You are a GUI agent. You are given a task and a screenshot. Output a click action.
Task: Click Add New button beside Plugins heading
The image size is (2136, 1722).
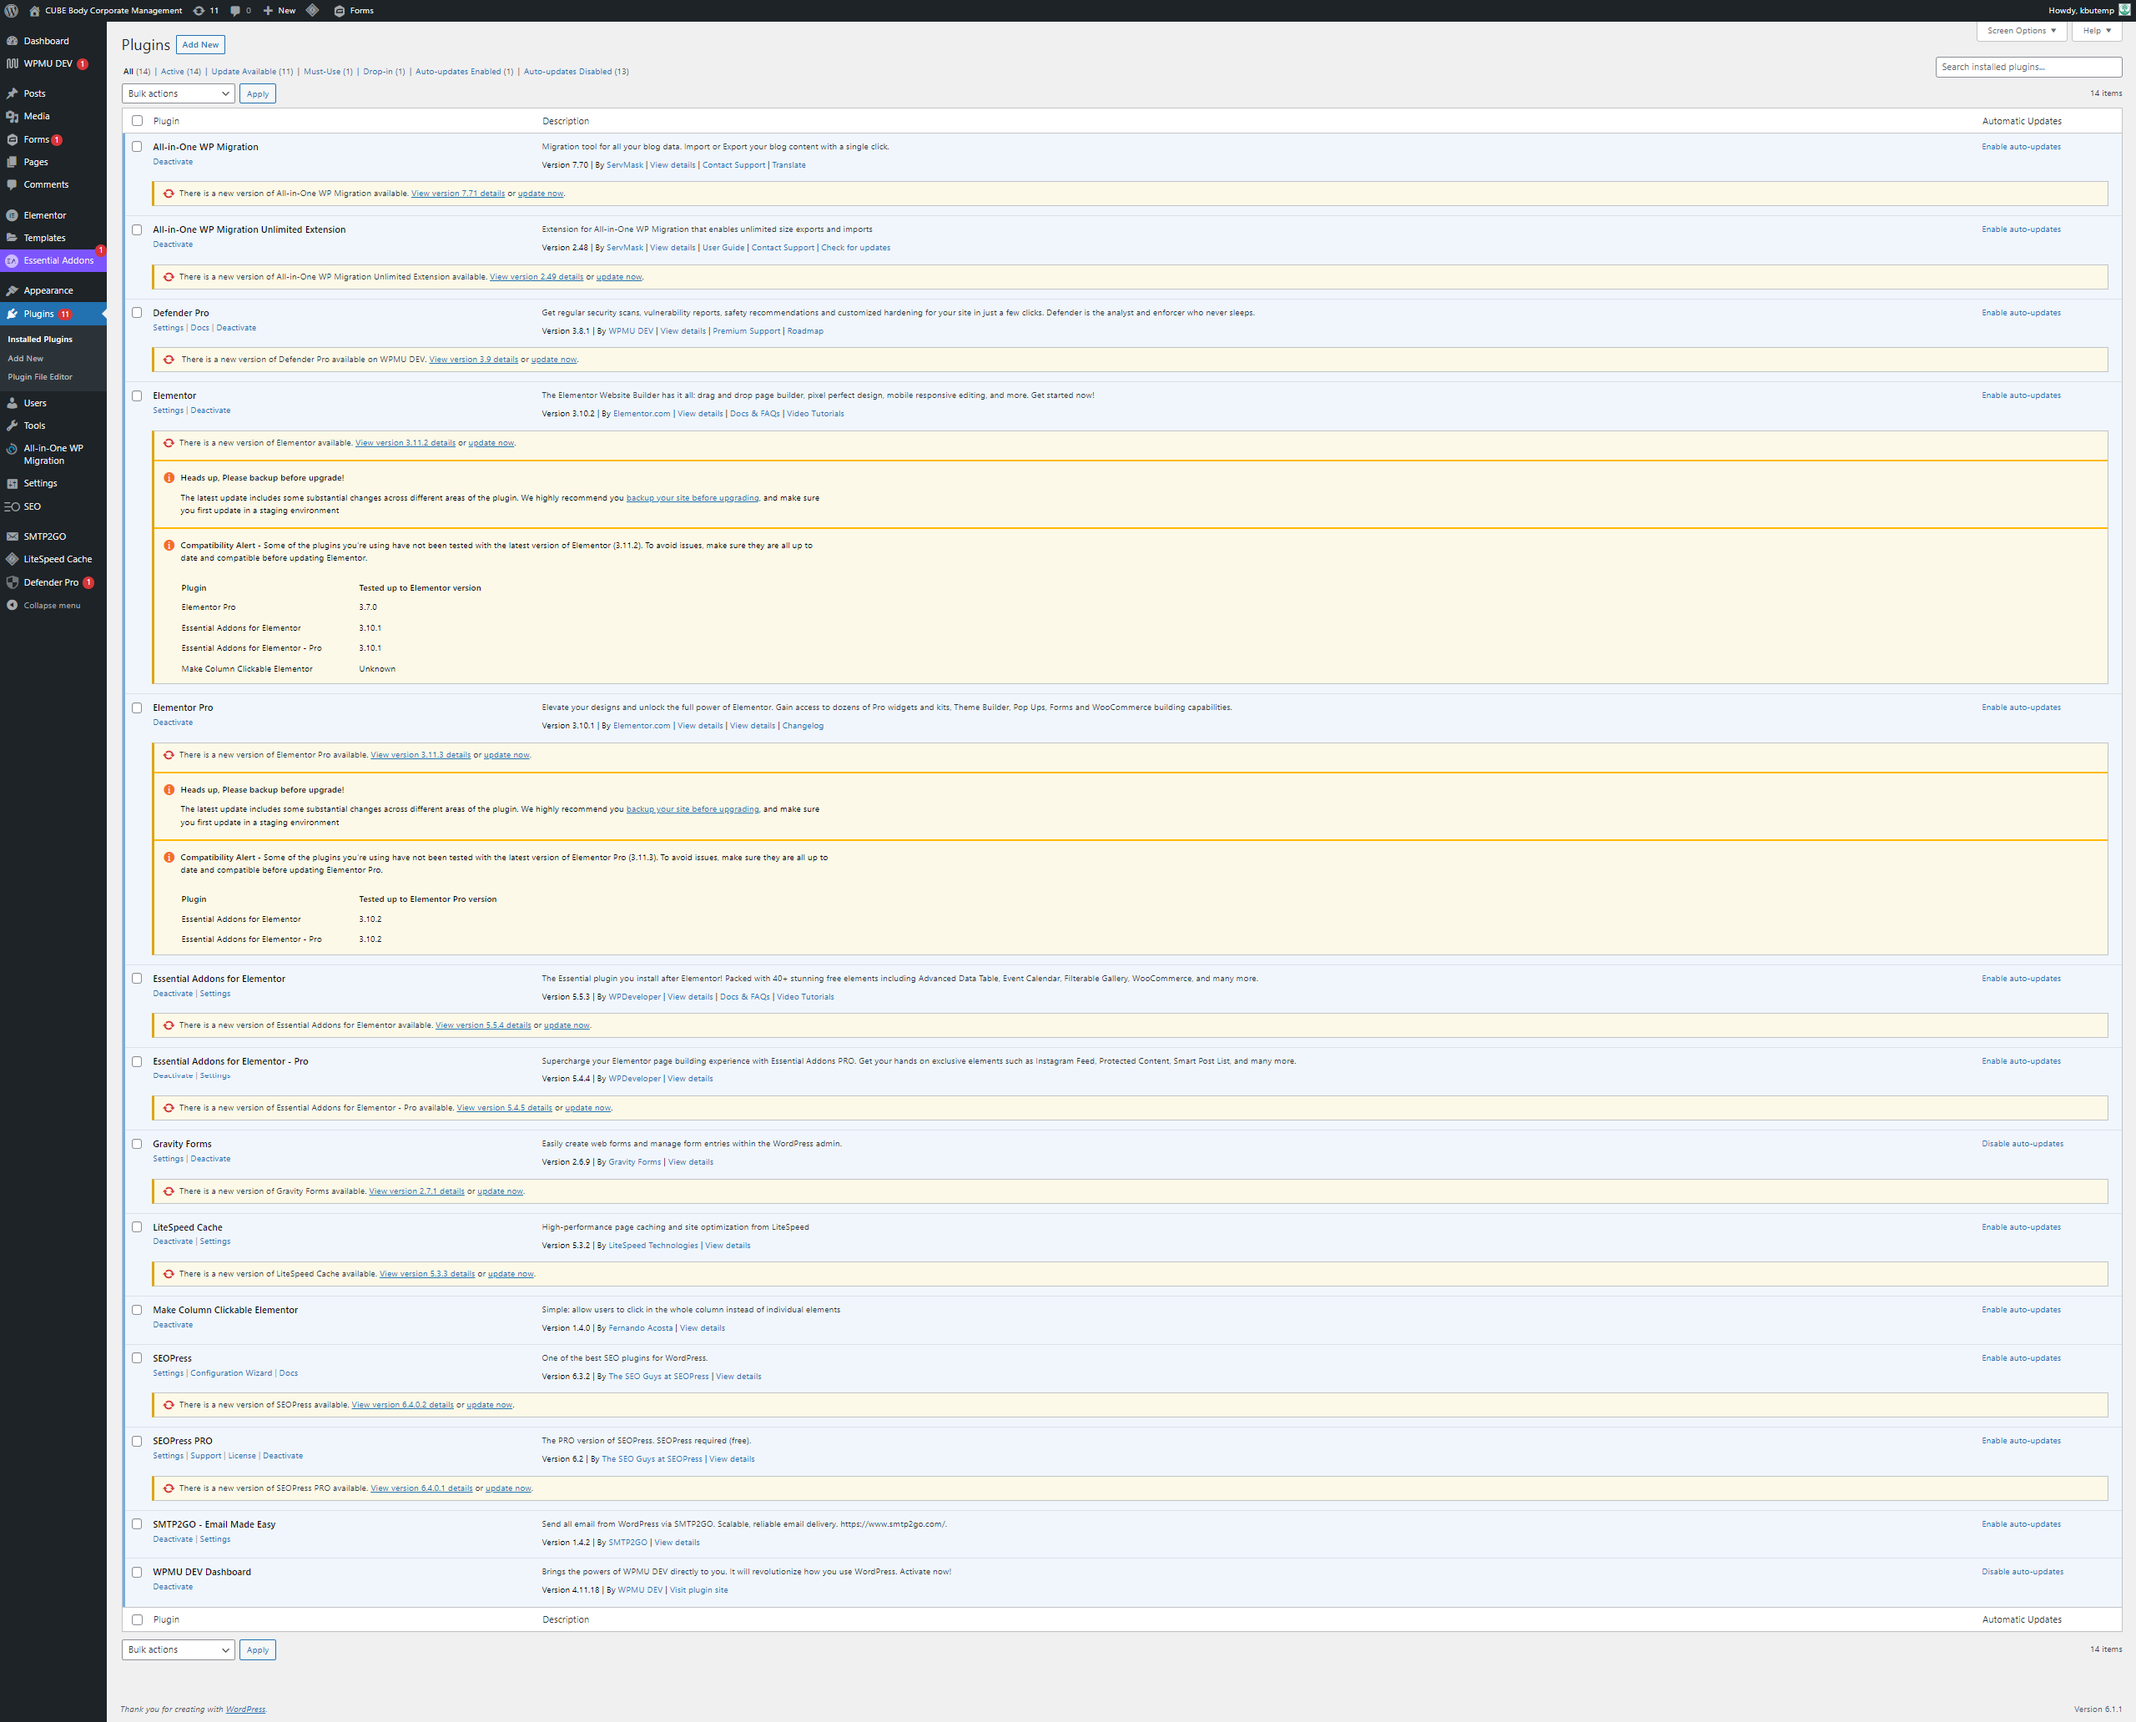(200, 45)
